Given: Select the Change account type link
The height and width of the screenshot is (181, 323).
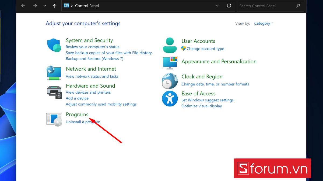Looking at the screenshot, I should click(x=205, y=49).
